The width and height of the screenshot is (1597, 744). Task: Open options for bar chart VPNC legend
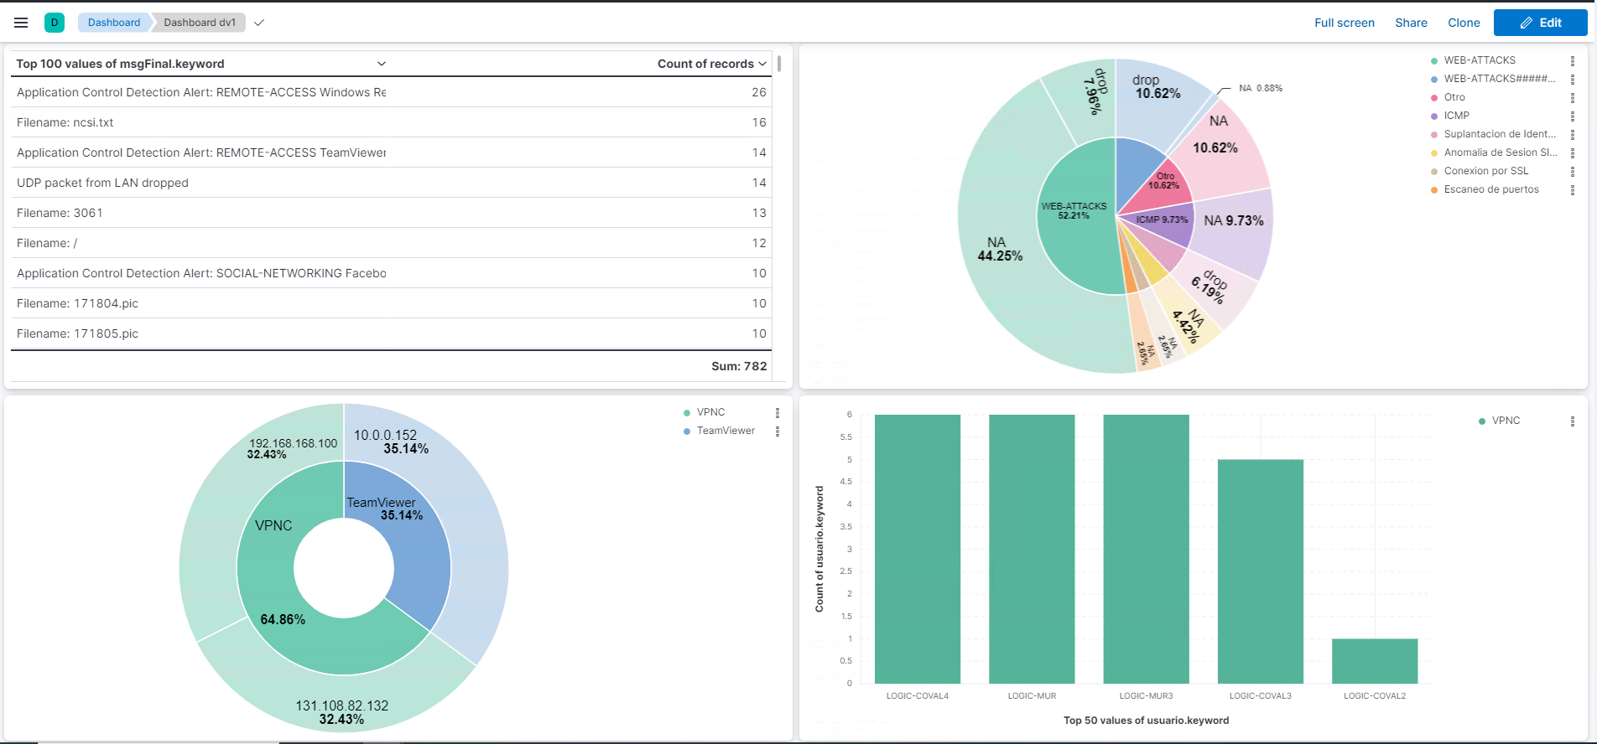click(1573, 421)
